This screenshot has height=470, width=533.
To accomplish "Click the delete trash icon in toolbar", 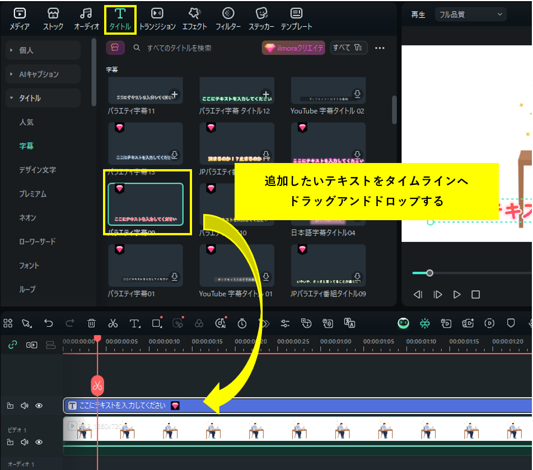I will click(91, 323).
